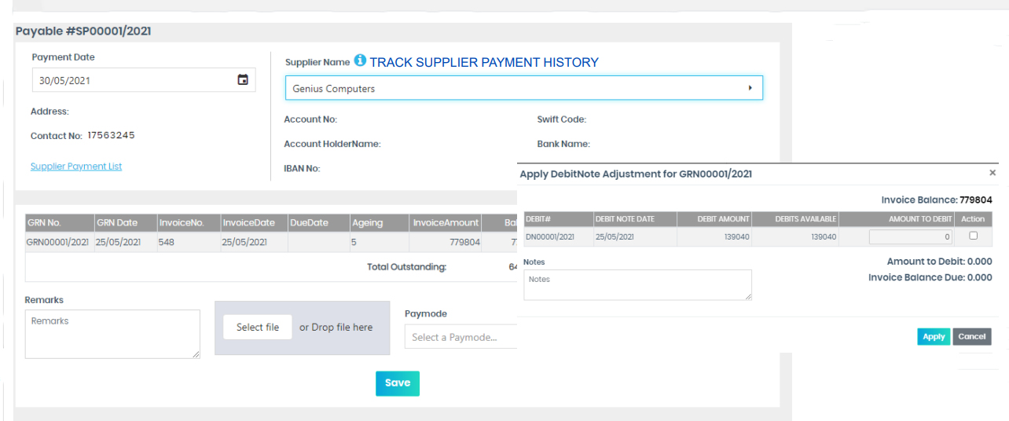1009x421 pixels.
Task: Focus the Amount to Debit input
Action: click(x=910, y=236)
